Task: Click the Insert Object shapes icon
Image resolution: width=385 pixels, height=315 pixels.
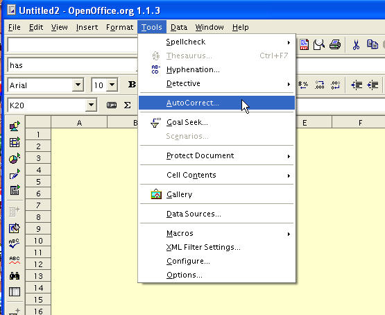Action: 15,126
